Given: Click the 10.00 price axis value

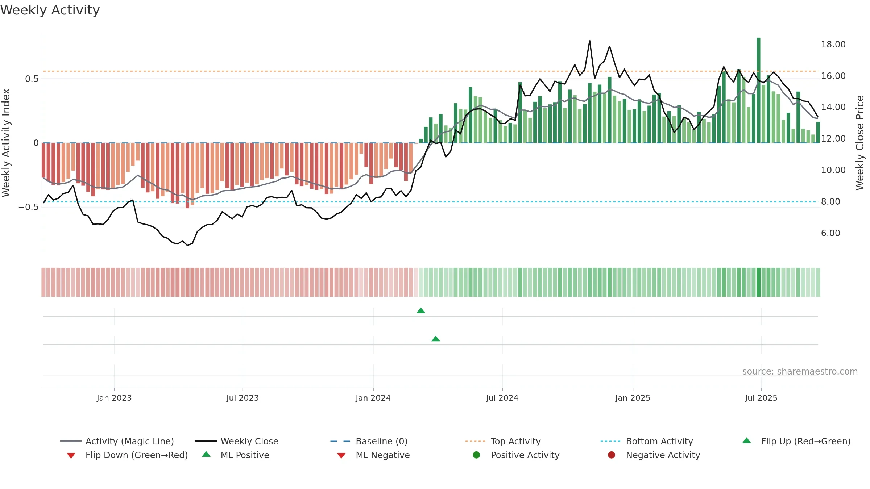Looking at the screenshot, I should [833, 170].
